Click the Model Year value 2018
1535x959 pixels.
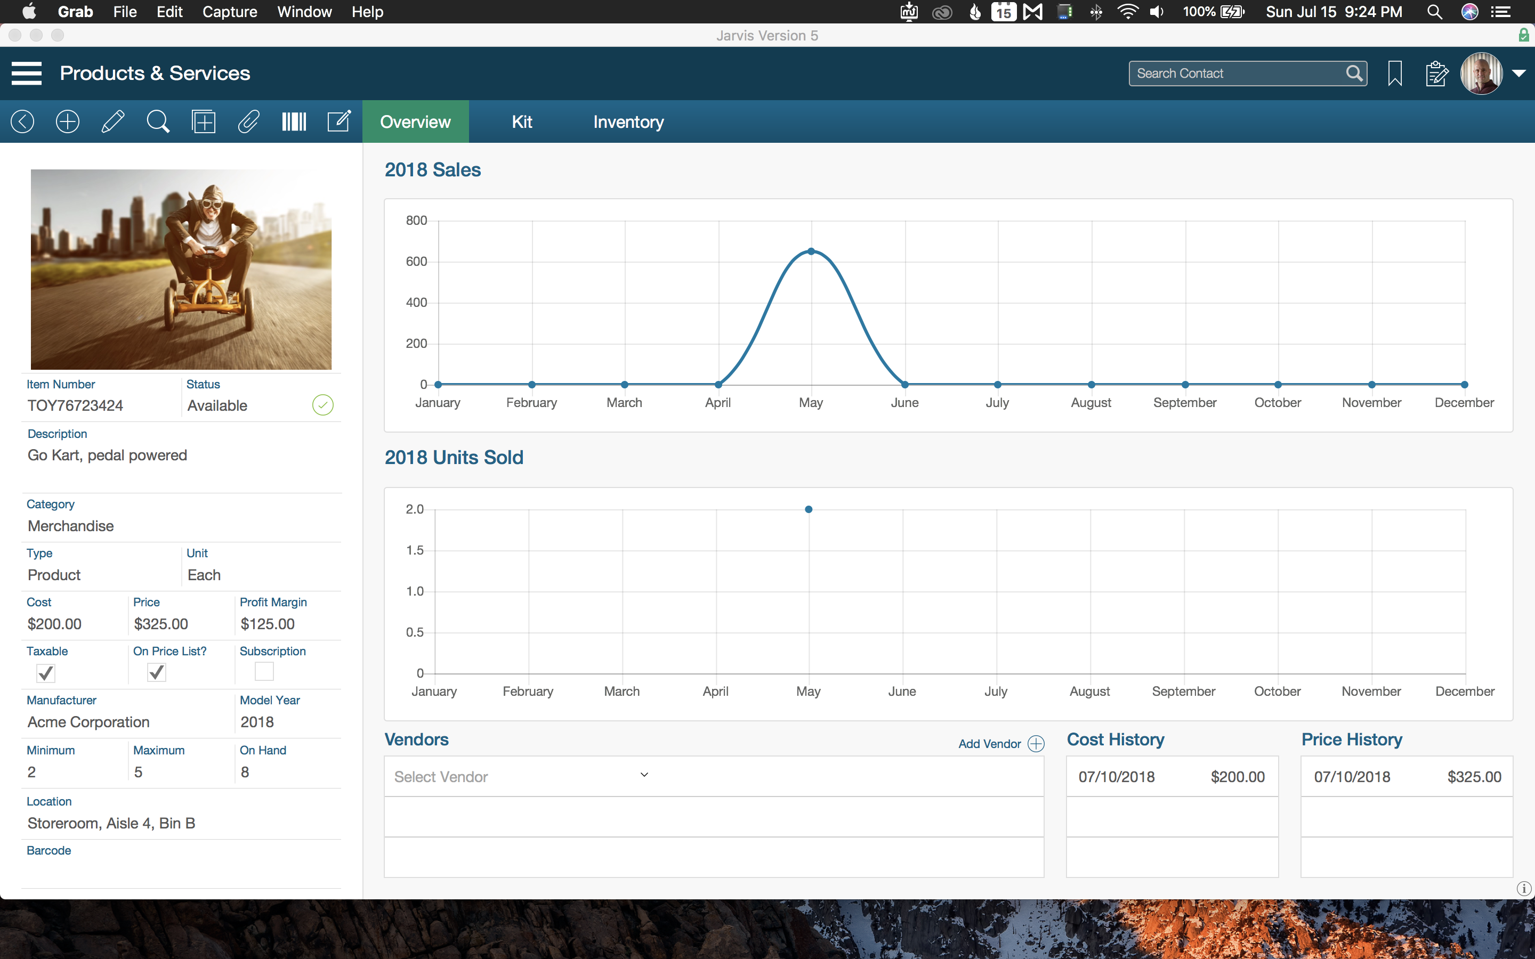[257, 722]
